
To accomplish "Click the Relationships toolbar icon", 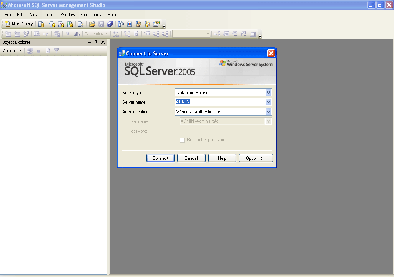I will click(217, 34).
